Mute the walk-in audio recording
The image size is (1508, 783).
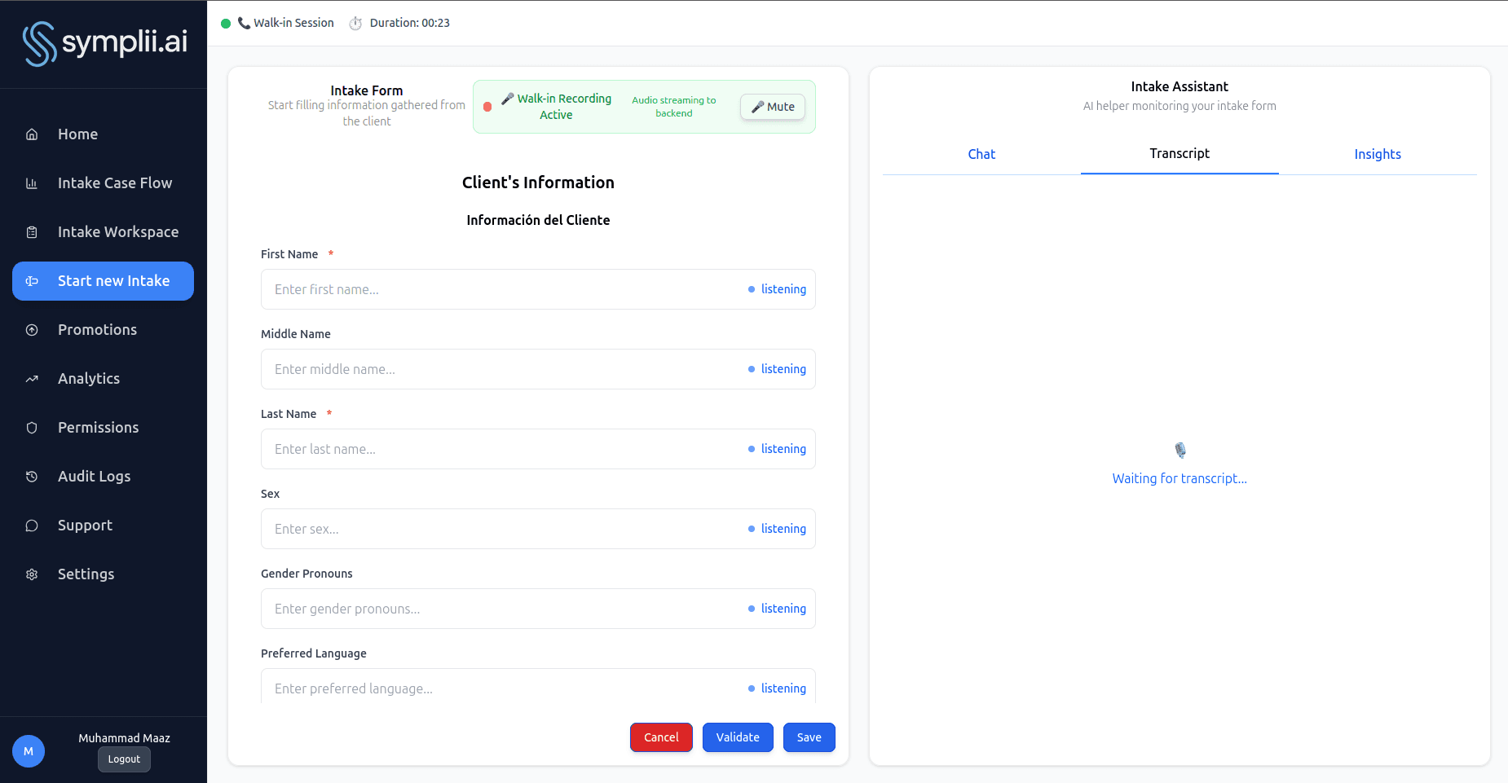[771, 106]
